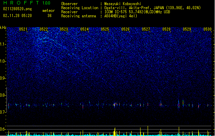
Task: Select the filename 0211280520.png
Action: point(17,9)
